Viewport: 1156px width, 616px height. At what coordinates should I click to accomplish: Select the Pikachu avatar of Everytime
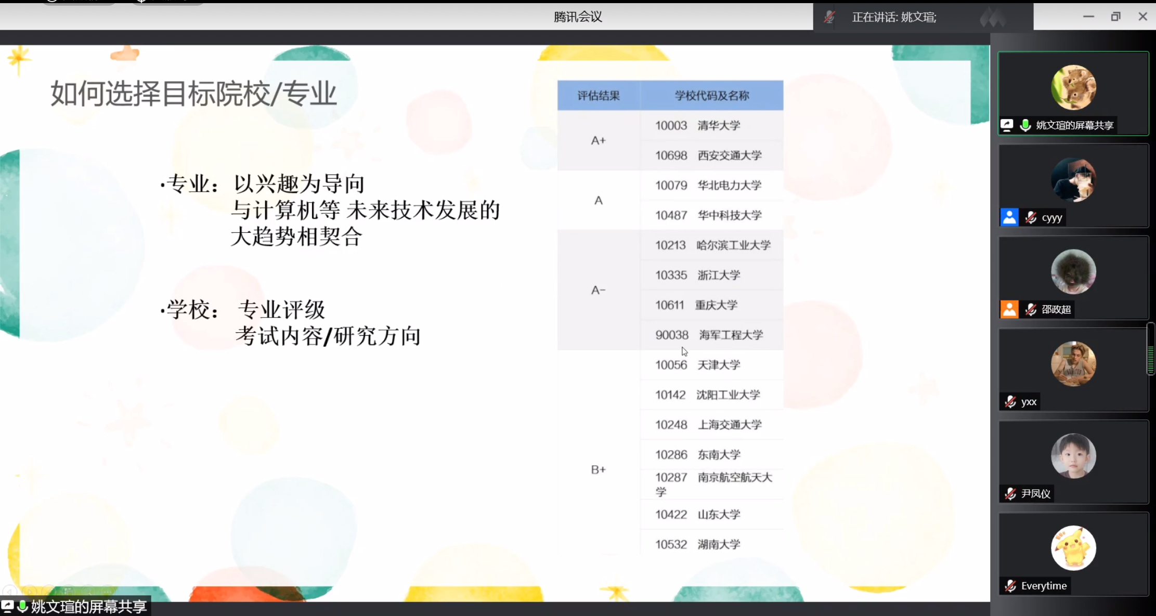[x=1073, y=548]
